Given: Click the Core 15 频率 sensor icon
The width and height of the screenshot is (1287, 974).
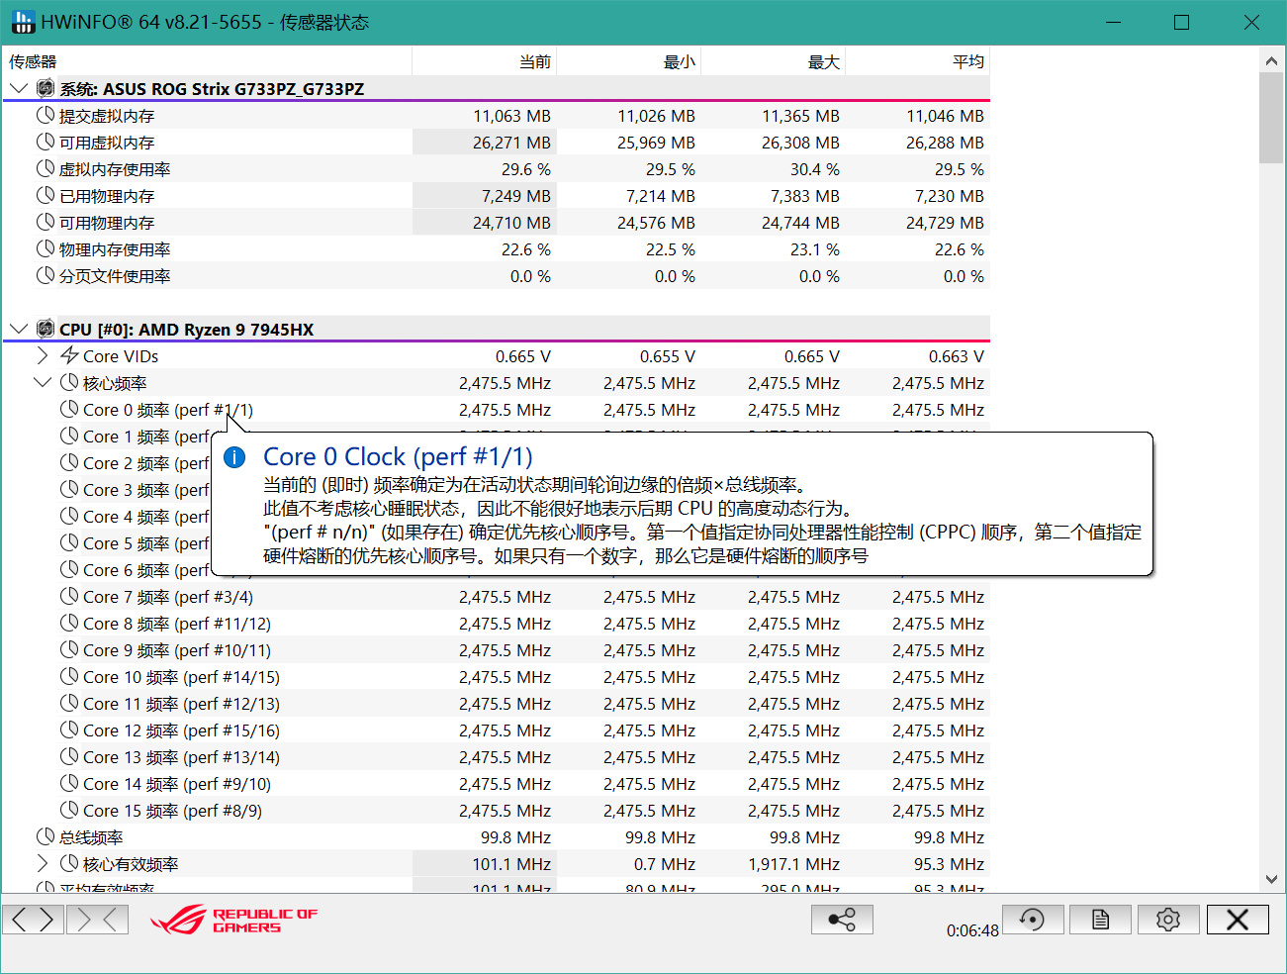Looking at the screenshot, I should tap(69, 810).
